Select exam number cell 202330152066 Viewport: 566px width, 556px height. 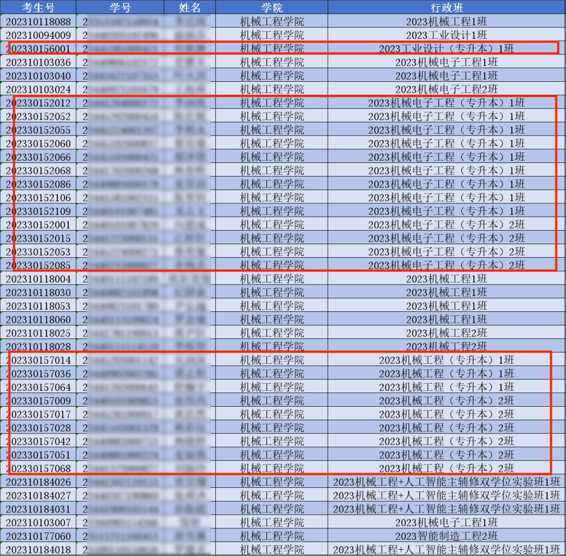click(x=38, y=157)
